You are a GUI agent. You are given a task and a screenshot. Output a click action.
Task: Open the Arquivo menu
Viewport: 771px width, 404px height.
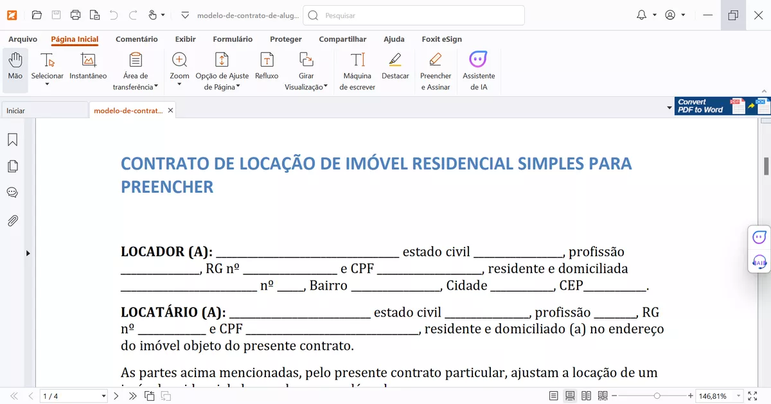tap(22, 39)
